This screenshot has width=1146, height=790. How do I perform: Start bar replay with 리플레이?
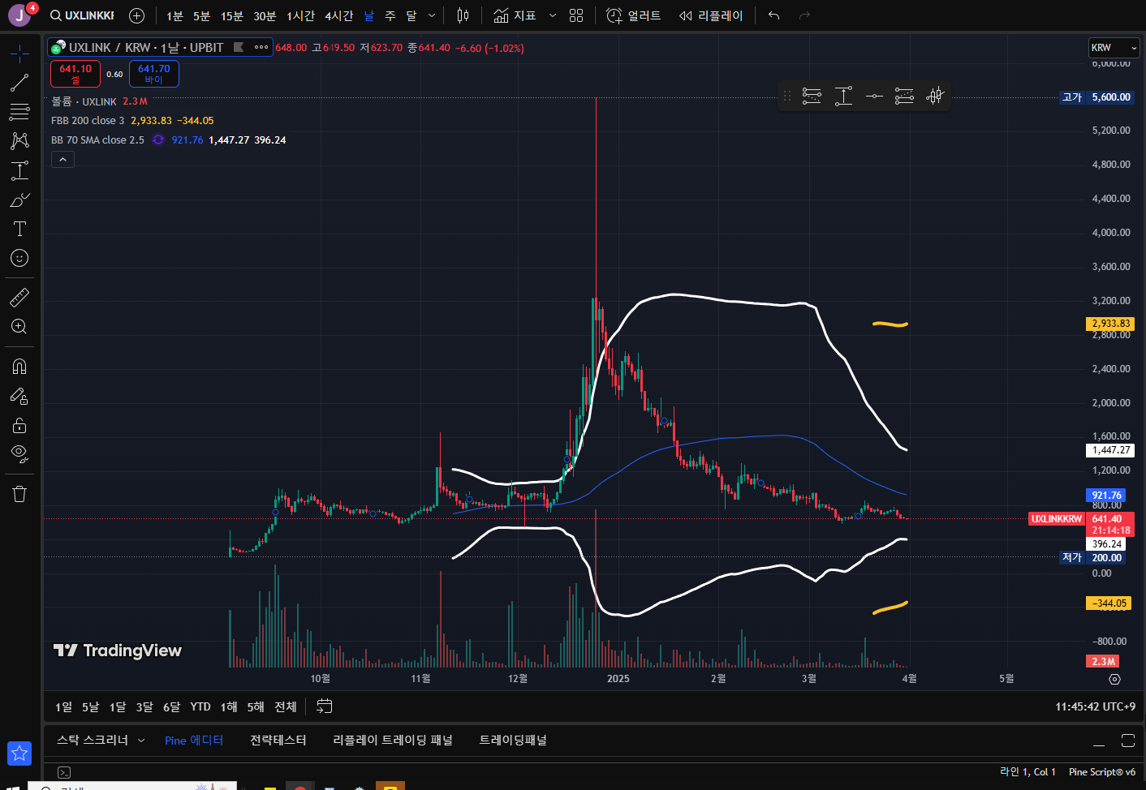point(711,15)
